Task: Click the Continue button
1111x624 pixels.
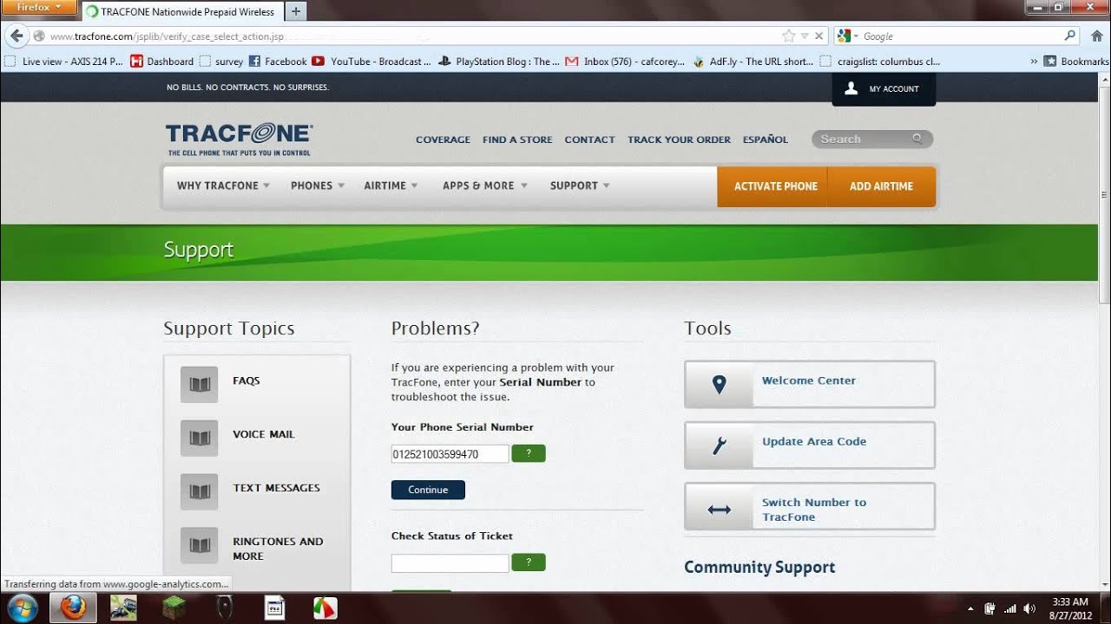Action: tap(428, 490)
